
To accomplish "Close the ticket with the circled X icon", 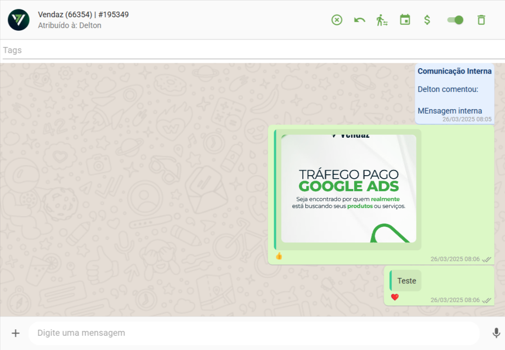I will [337, 20].
